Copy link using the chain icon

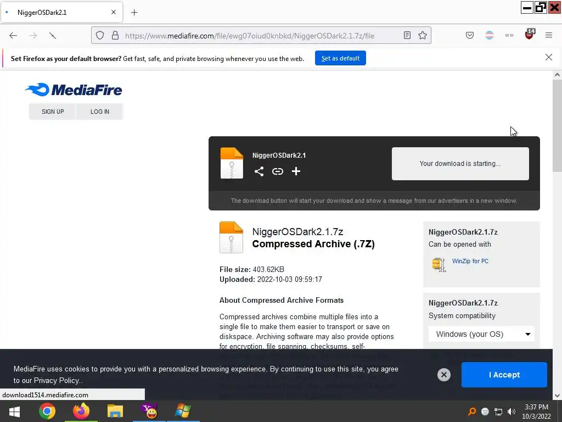pyautogui.click(x=277, y=171)
